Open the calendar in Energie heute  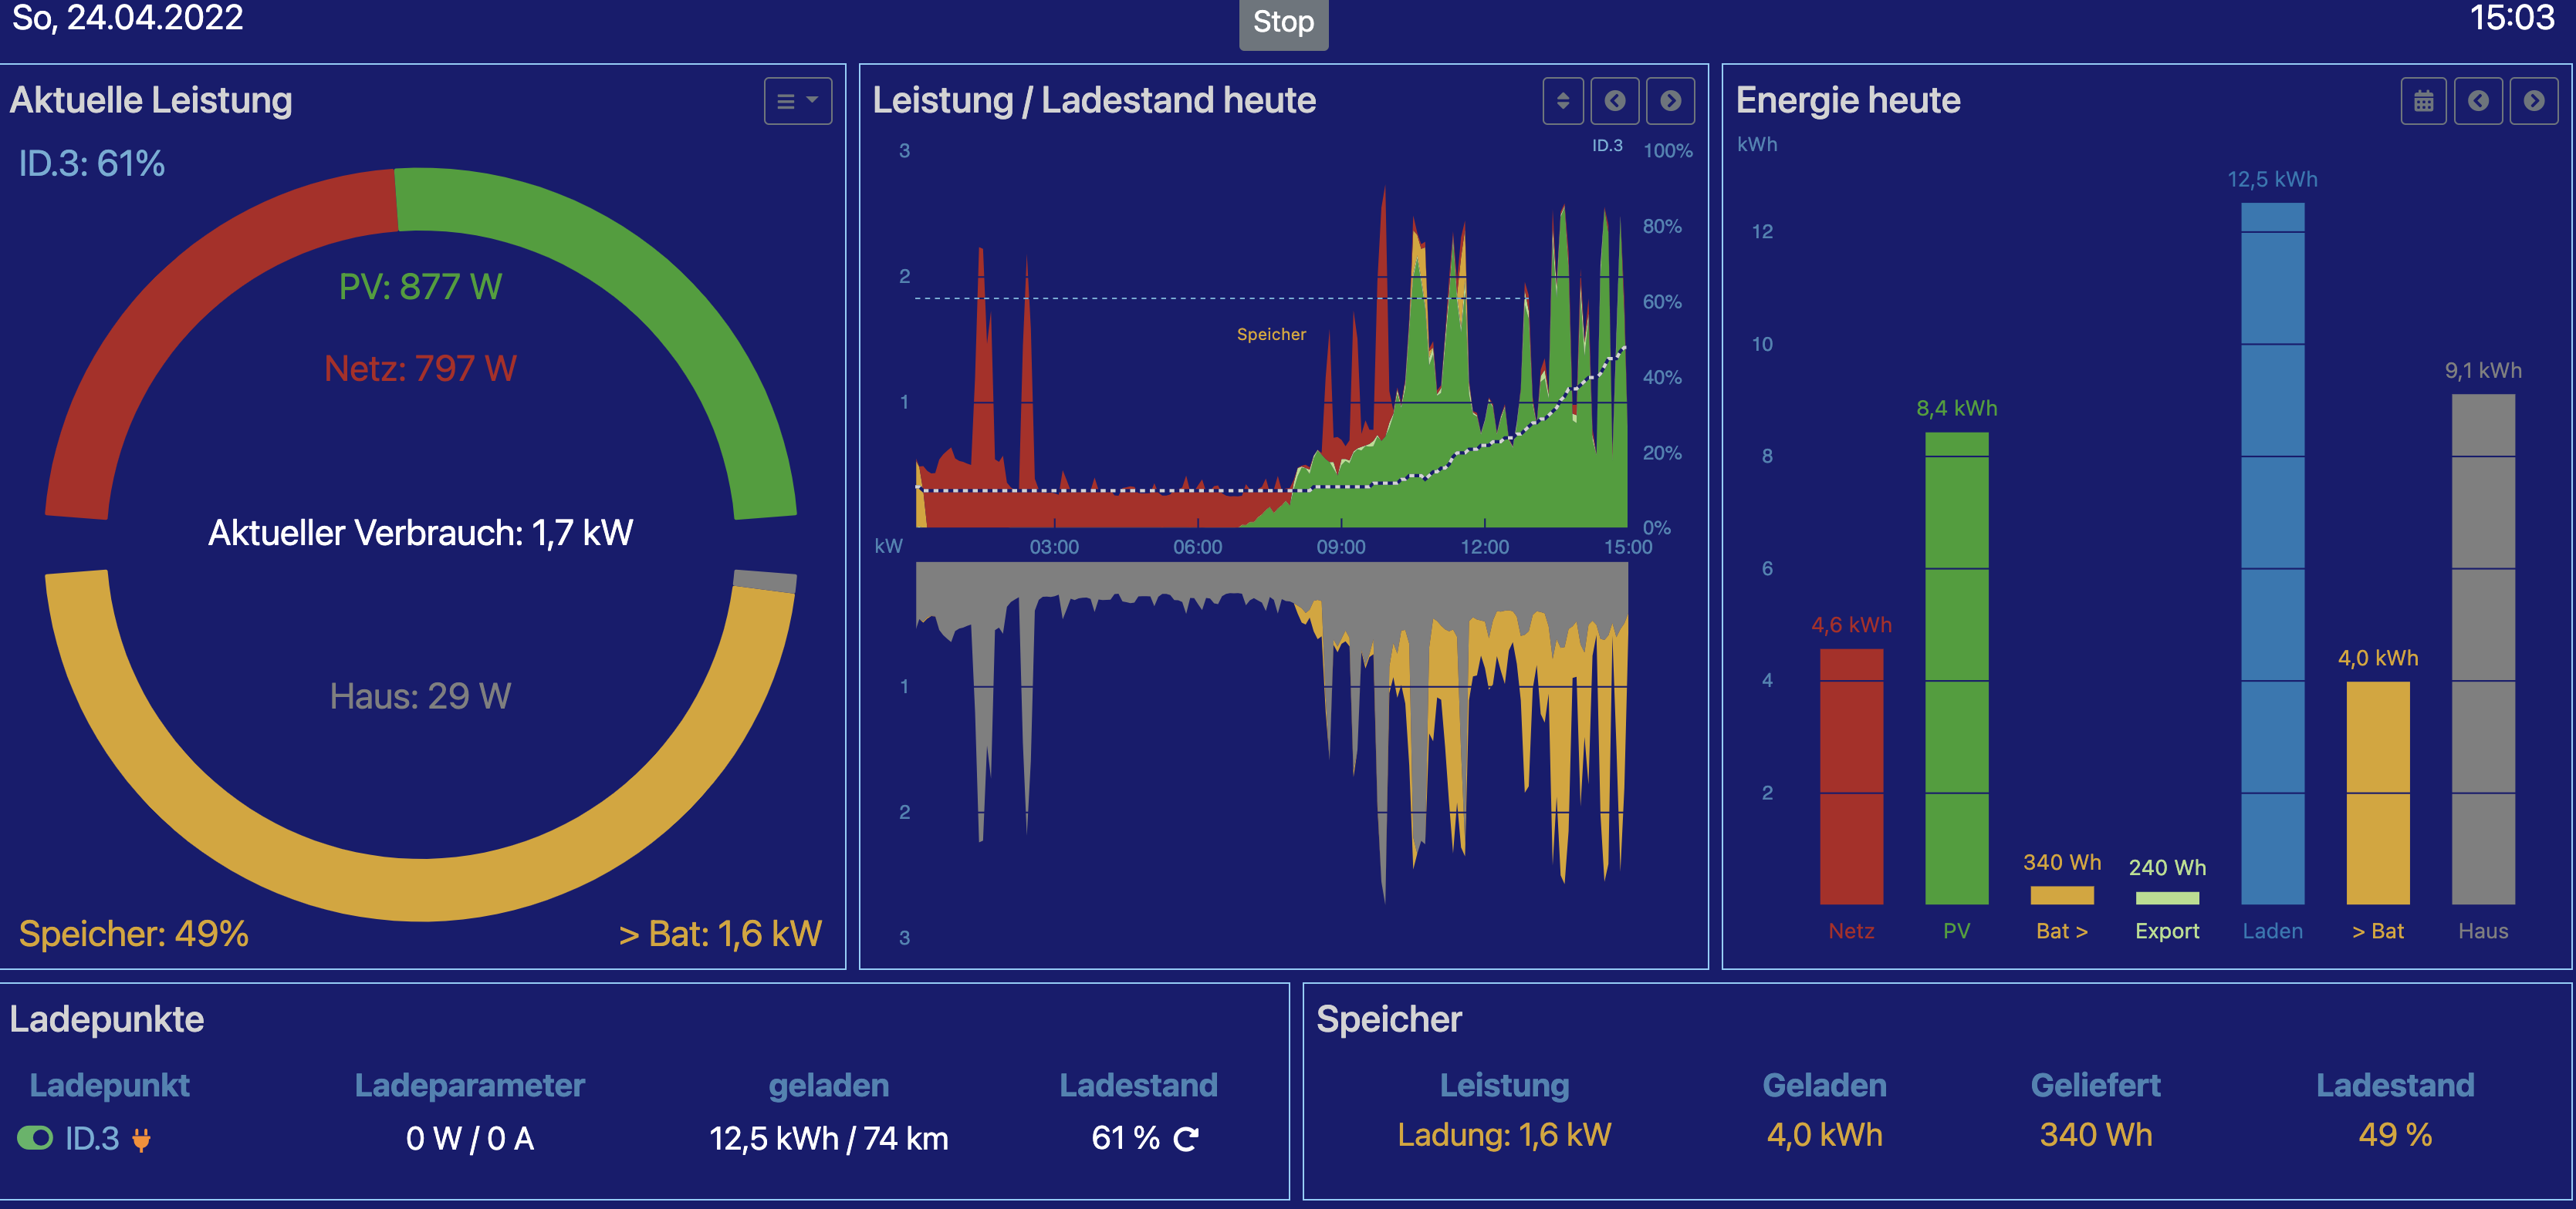pos(2423,101)
